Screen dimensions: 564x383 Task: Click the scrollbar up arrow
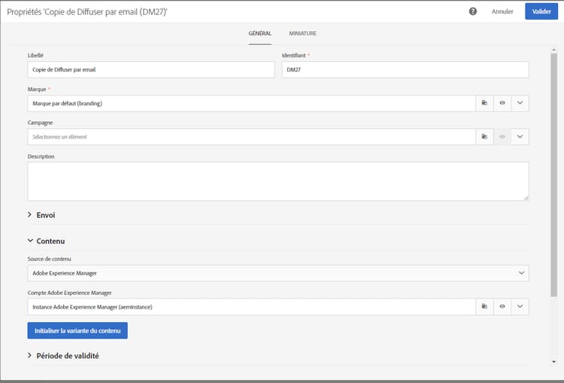[x=553, y=50]
